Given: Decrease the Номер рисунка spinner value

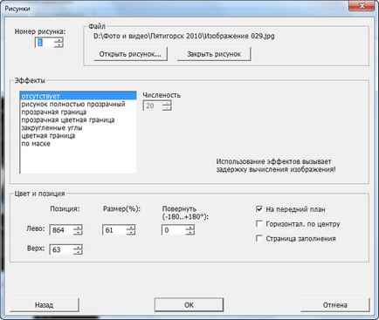Looking at the screenshot, I should (59, 45).
